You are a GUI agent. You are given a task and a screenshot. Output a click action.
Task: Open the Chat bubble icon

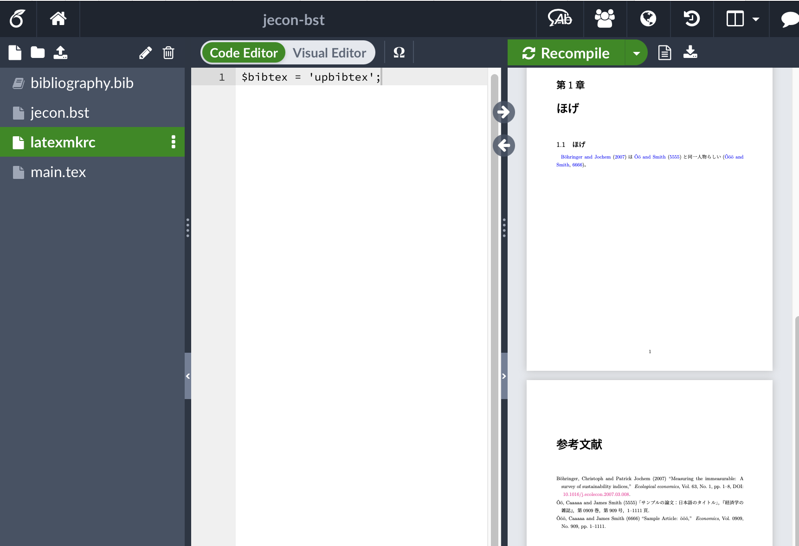click(790, 19)
